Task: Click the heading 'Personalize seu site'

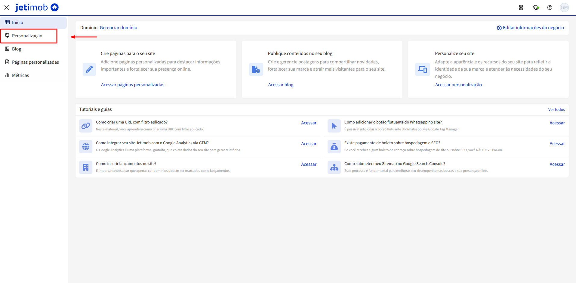Action: tap(454, 53)
